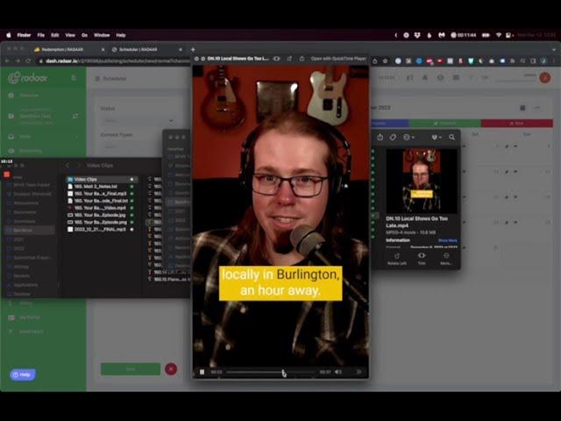Open the Edit menu
Image resolution: width=561 pixels, height=421 pixels.
coord(54,35)
